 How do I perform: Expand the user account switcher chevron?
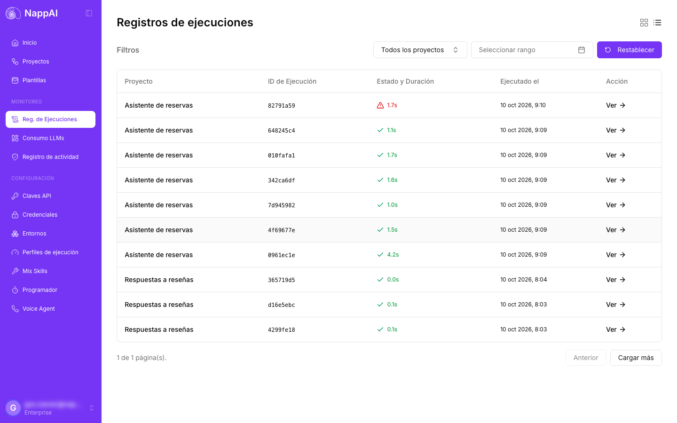click(92, 408)
